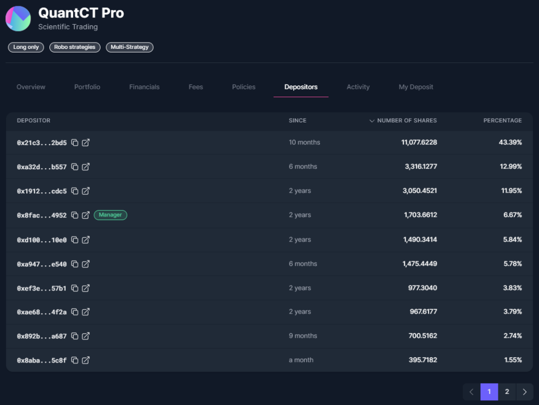539x405 pixels.
Task: Open 0xa32d...b557 in external explorer
Action: [x=86, y=167]
